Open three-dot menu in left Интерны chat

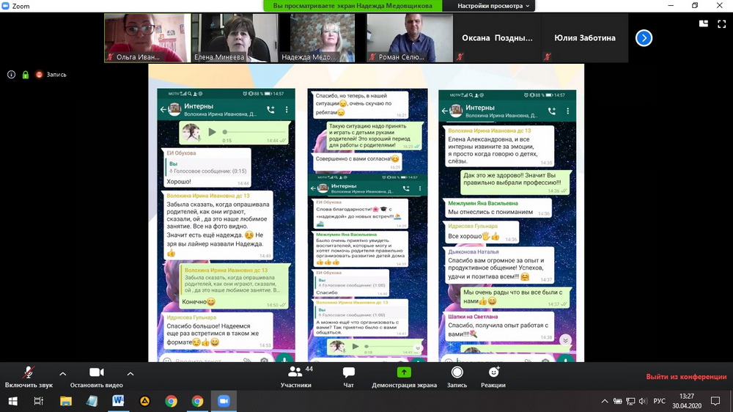point(287,110)
